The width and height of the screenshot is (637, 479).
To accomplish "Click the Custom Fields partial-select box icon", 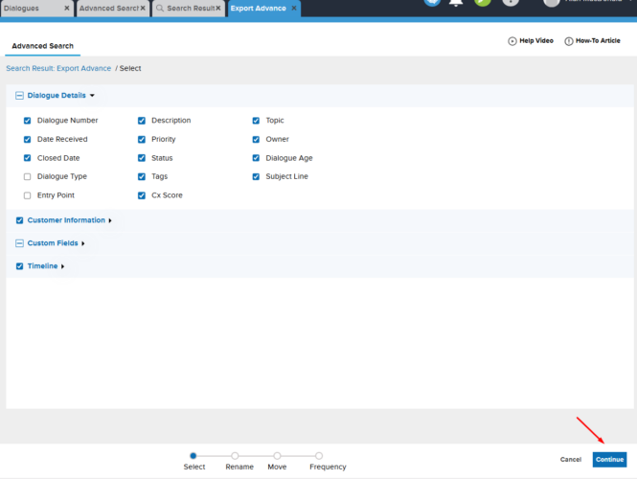I will tap(19, 243).
